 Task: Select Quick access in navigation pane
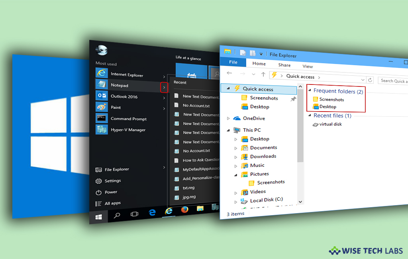coord(259,89)
